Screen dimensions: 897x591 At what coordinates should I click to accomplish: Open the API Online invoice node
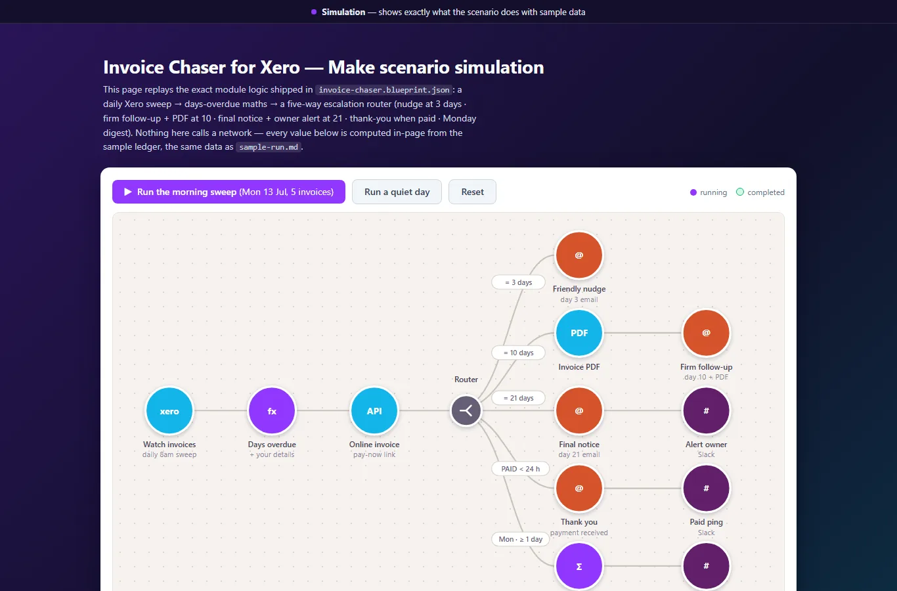374,411
